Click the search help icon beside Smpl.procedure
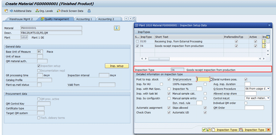This screenshot has height=135, width=276. coord(212,79)
